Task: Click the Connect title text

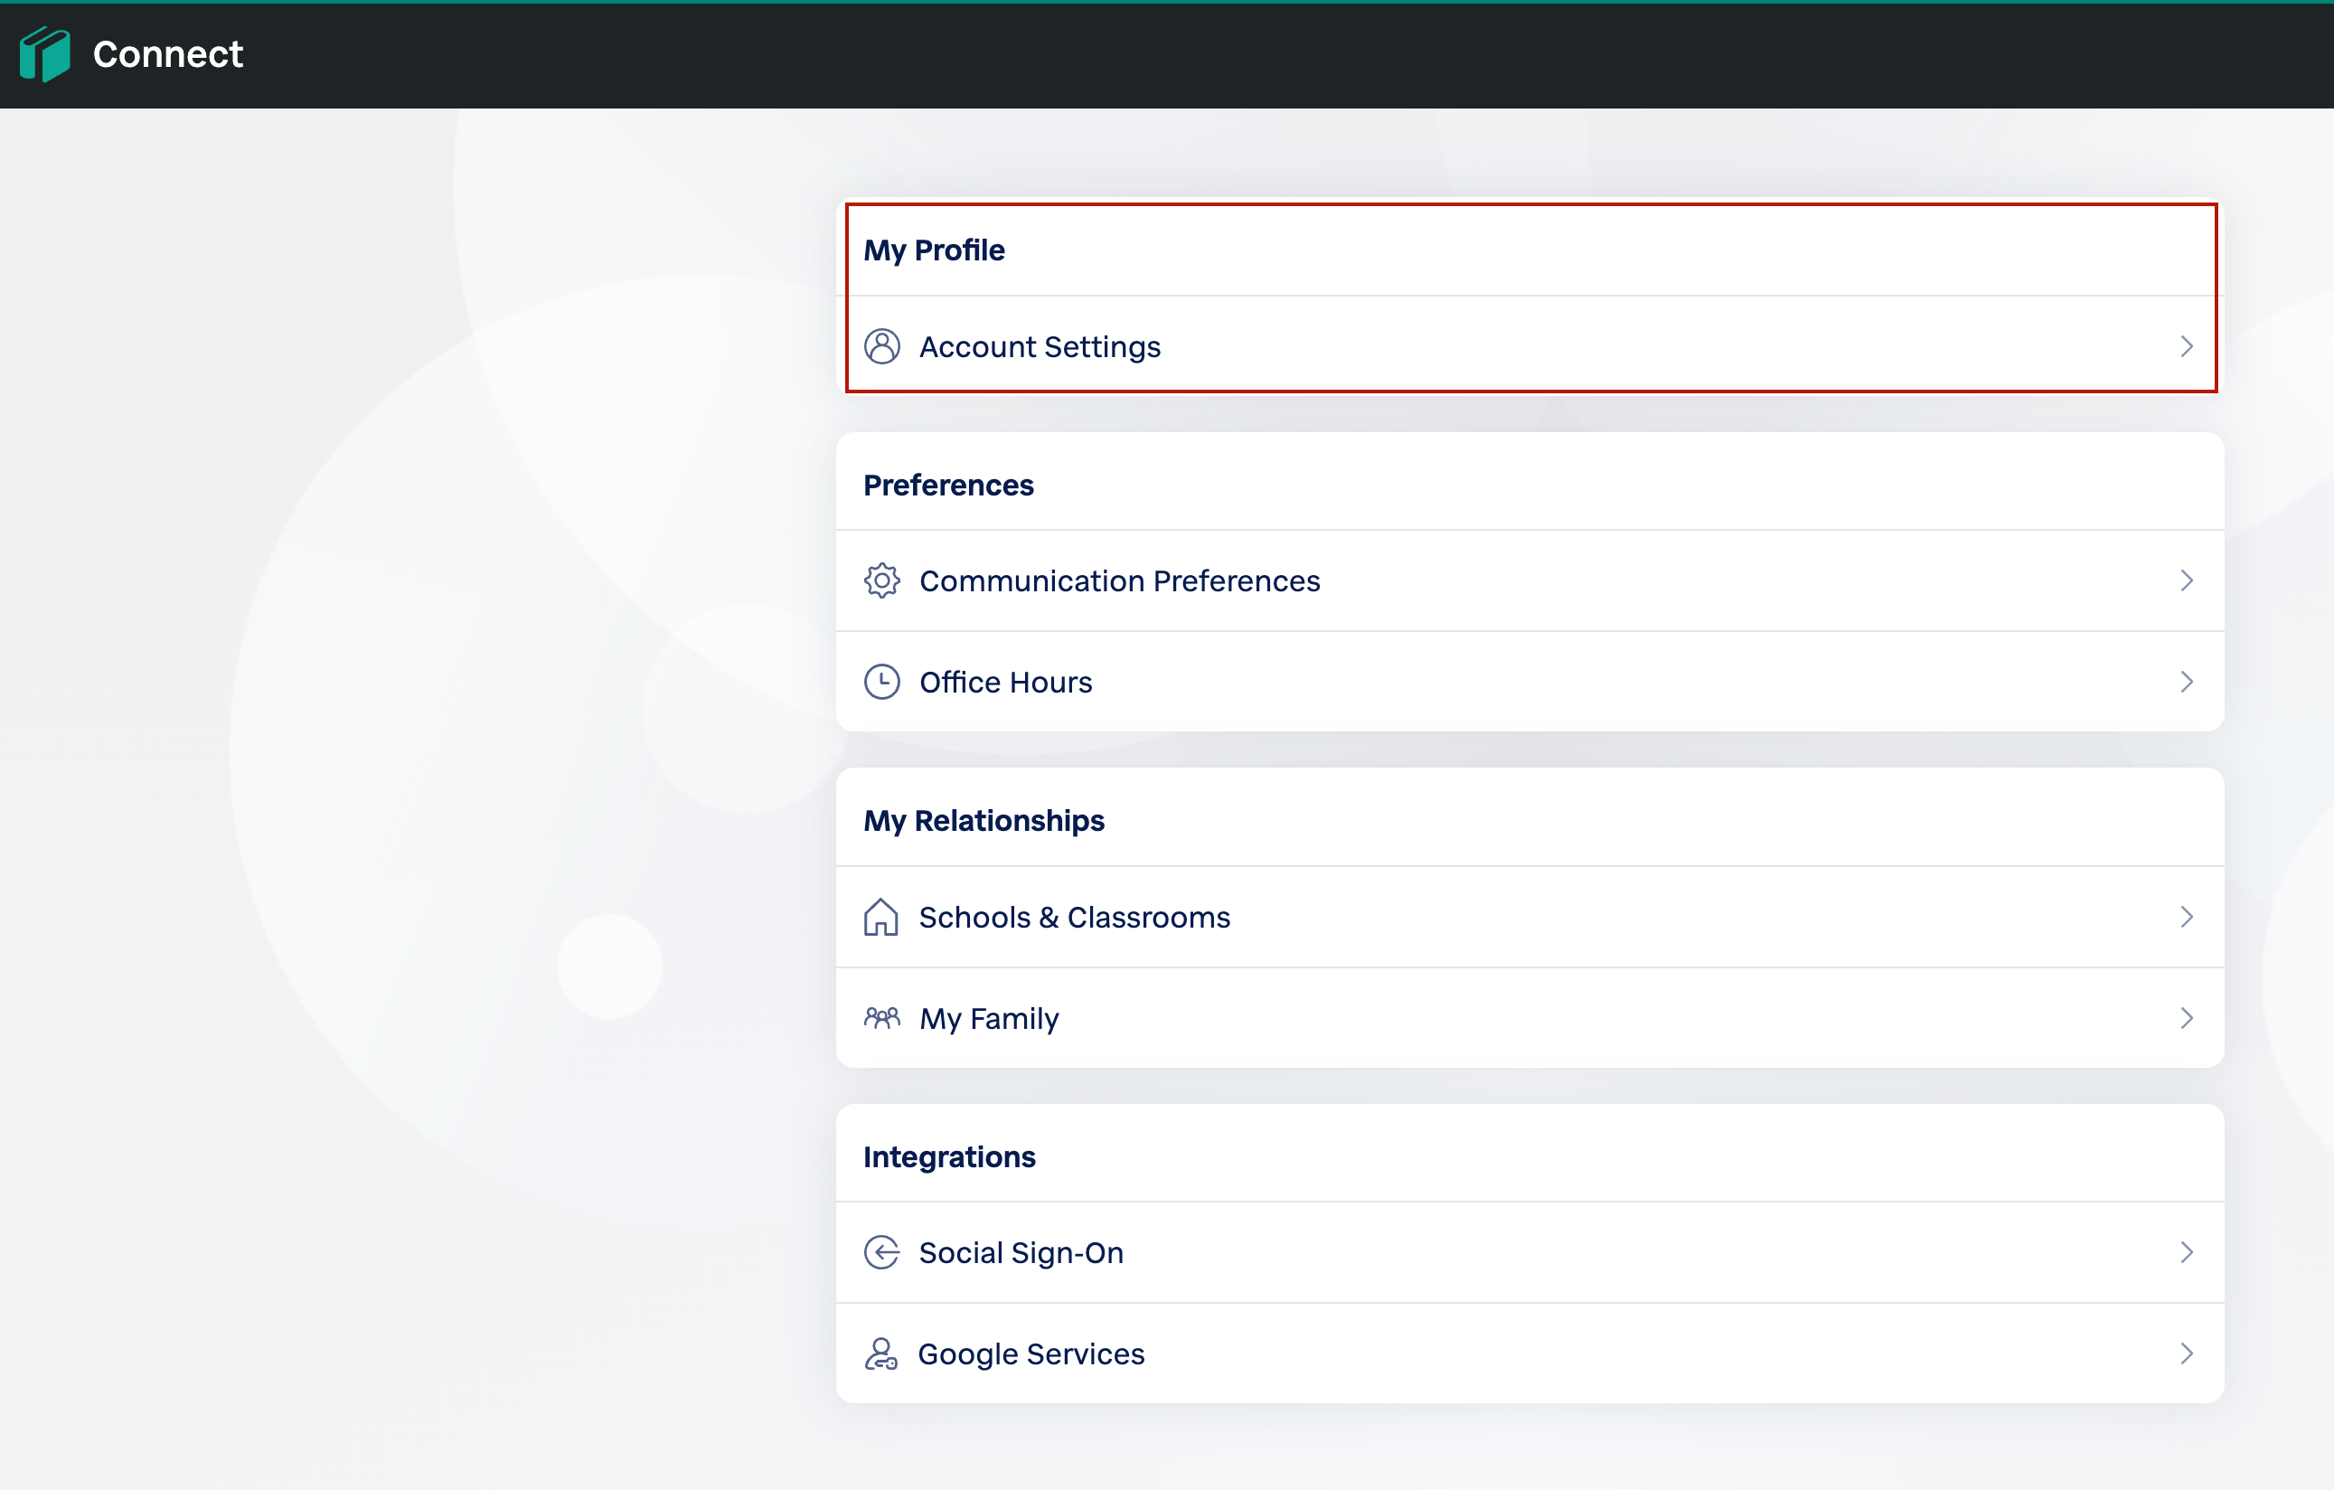Action: 168,54
